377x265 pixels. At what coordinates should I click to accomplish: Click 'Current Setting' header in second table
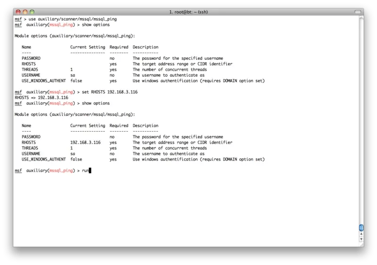point(88,126)
